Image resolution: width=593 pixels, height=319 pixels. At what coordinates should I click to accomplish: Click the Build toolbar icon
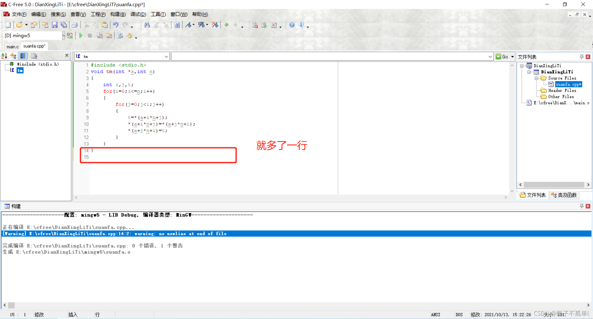click(109, 36)
